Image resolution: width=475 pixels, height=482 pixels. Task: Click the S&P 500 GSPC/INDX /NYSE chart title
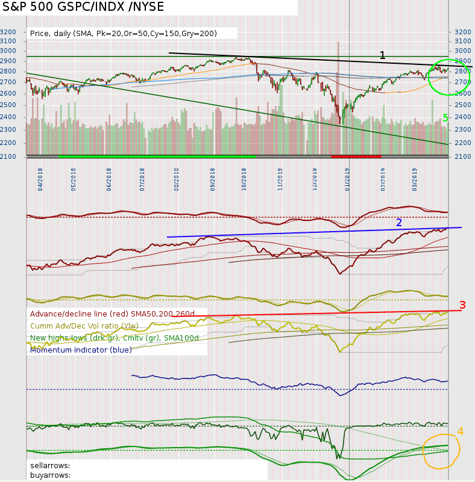83,7
